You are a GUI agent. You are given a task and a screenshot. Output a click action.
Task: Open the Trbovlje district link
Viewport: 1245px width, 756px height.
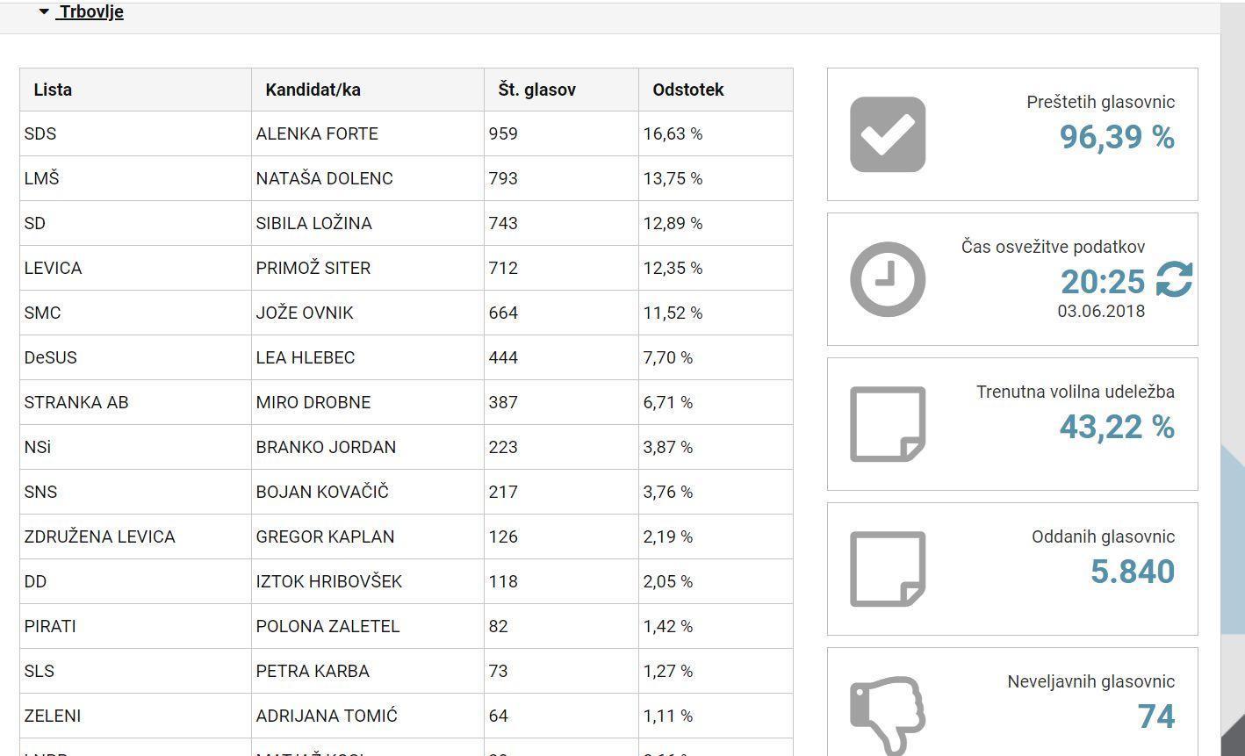91,12
